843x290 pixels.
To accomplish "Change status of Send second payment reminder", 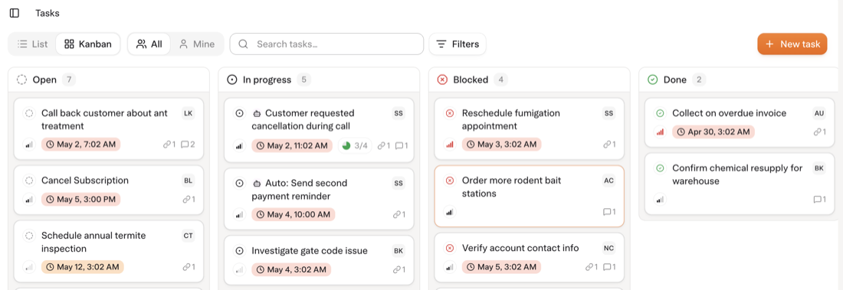I will pos(240,183).
